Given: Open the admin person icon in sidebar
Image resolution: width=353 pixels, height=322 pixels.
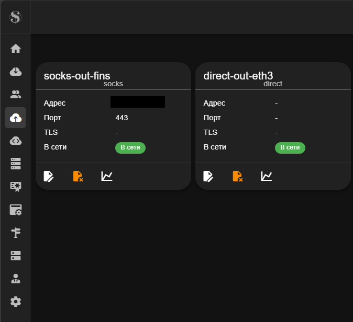Looking at the screenshot, I should (16, 279).
